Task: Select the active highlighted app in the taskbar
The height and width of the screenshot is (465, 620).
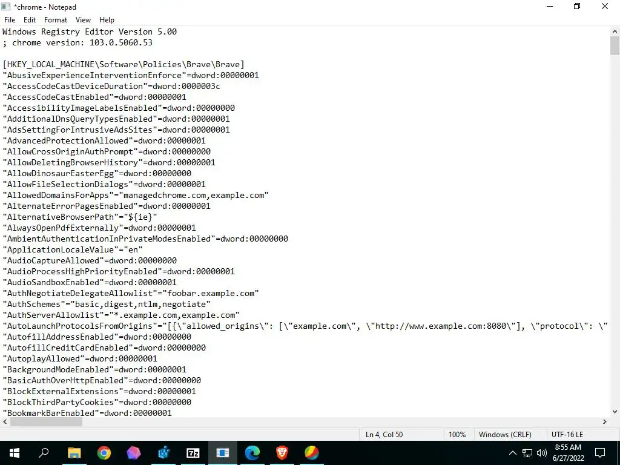Action: [x=223, y=453]
